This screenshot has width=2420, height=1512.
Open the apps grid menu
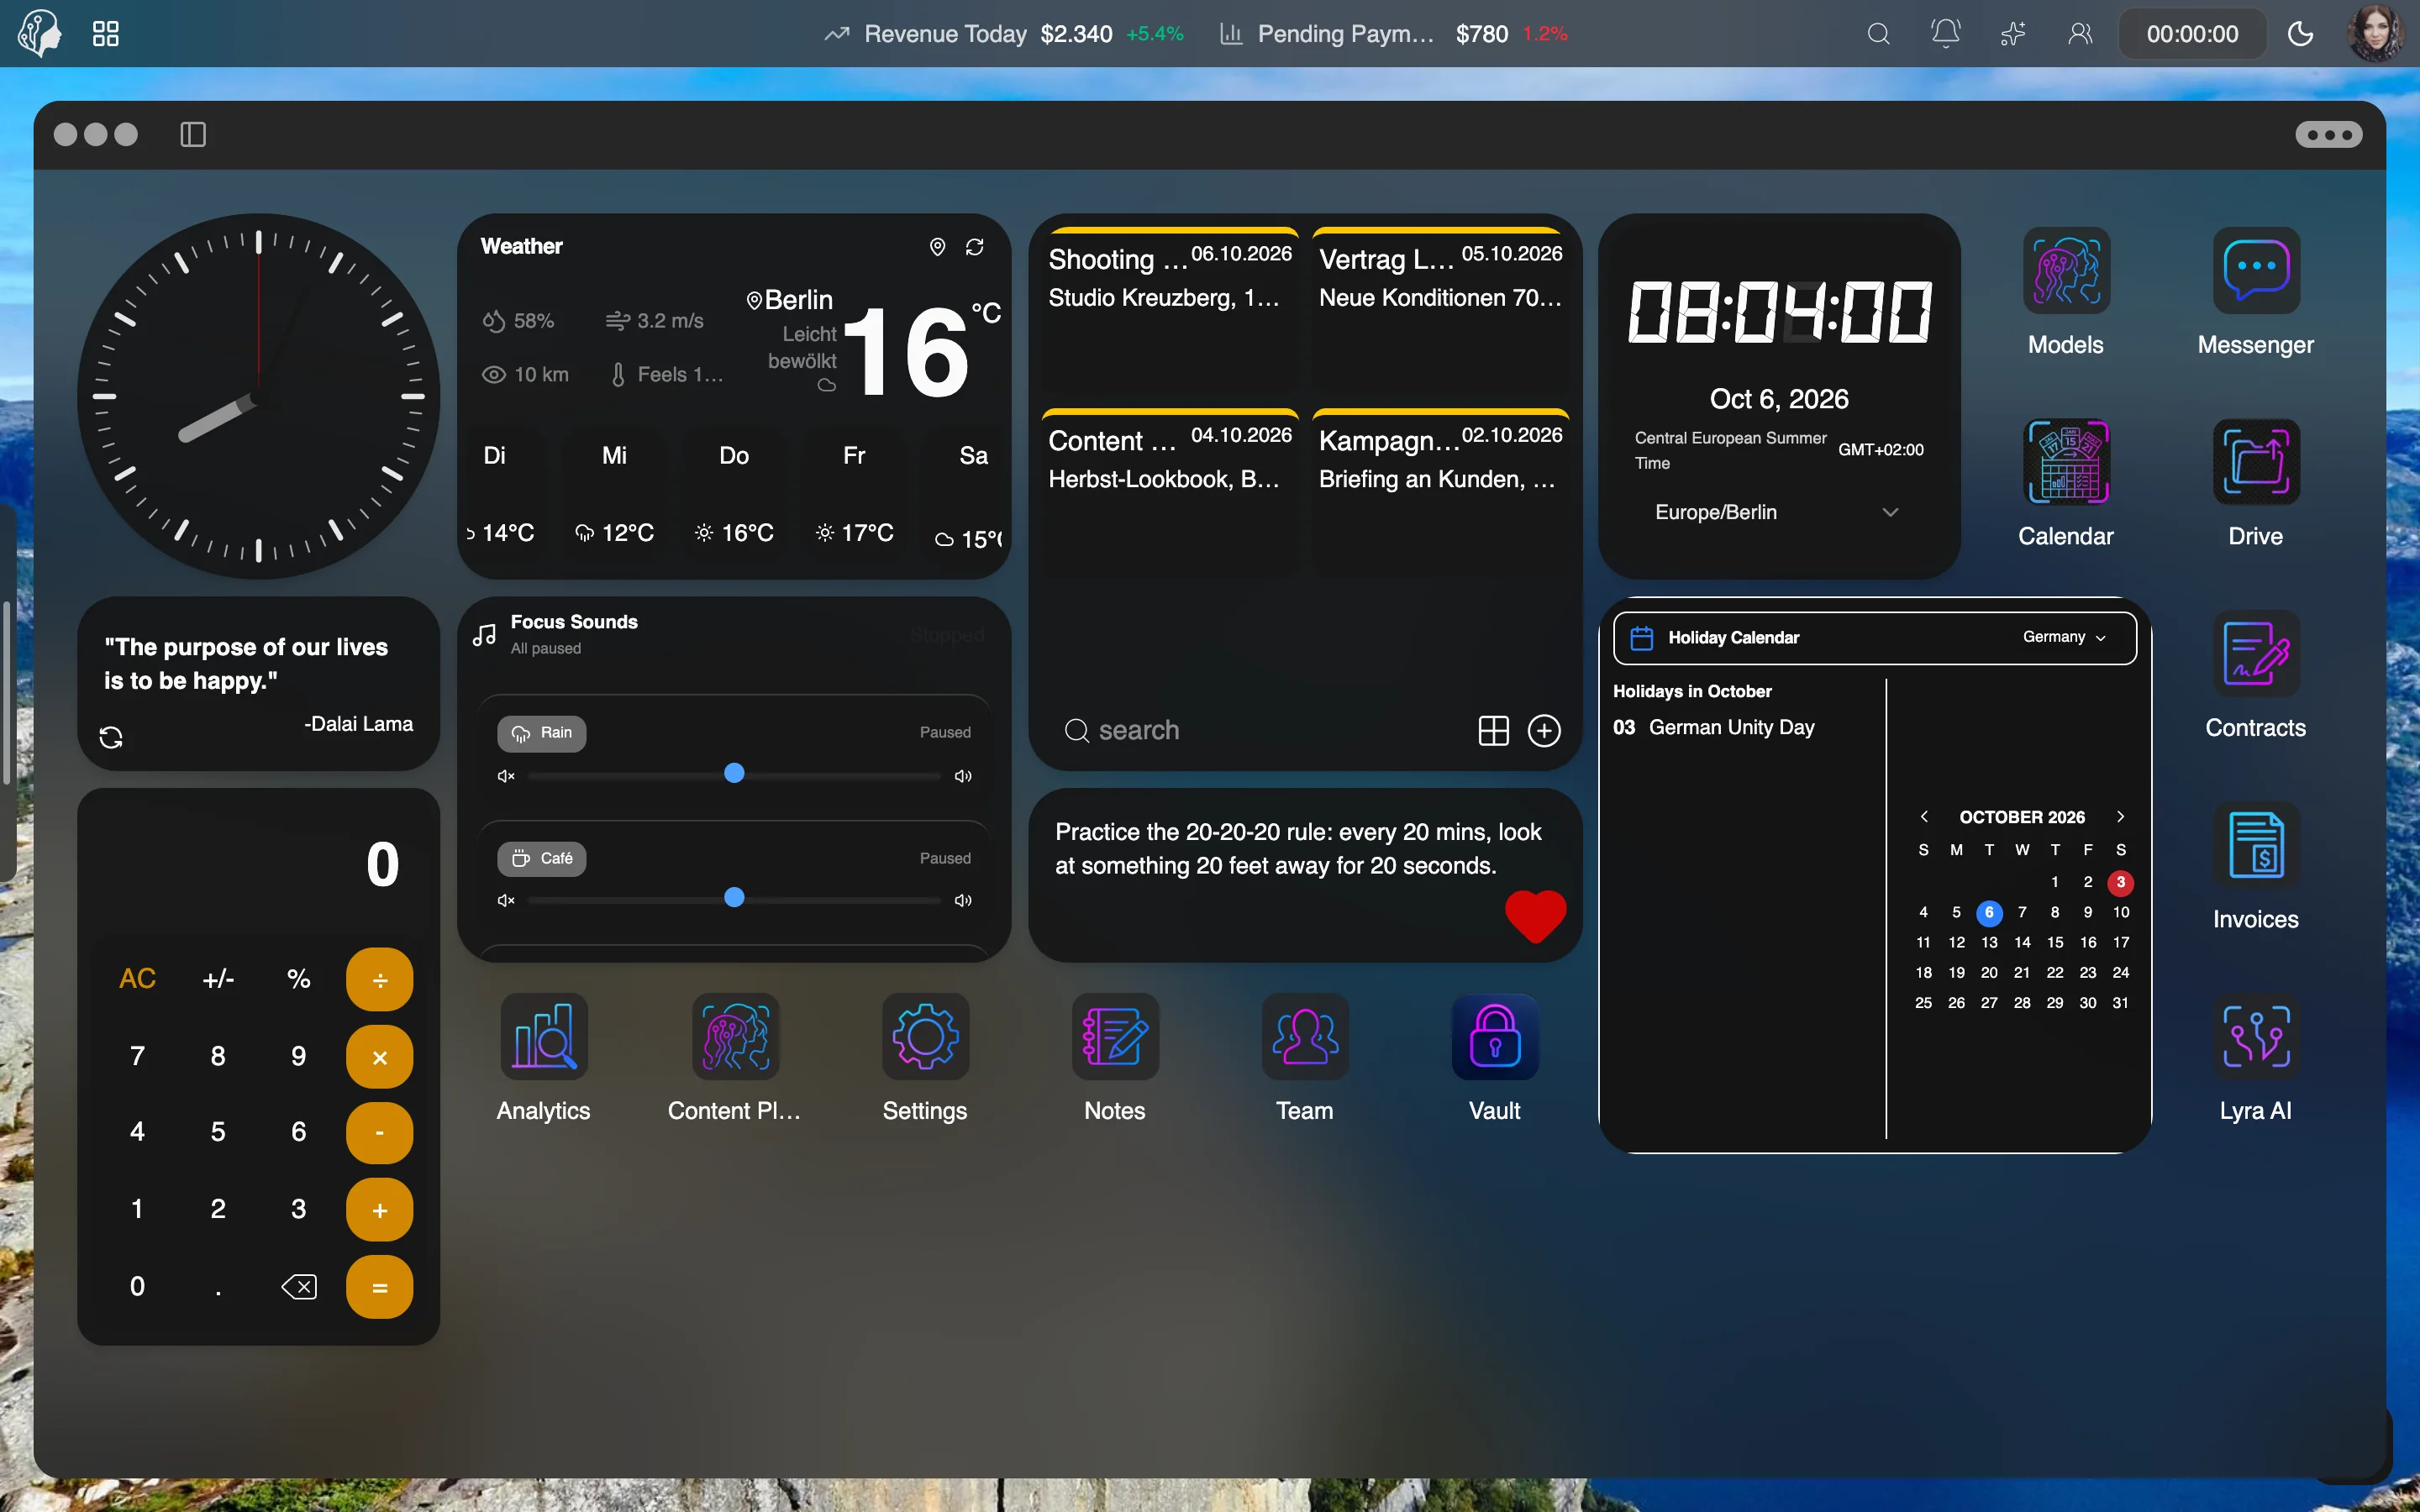click(x=106, y=34)
